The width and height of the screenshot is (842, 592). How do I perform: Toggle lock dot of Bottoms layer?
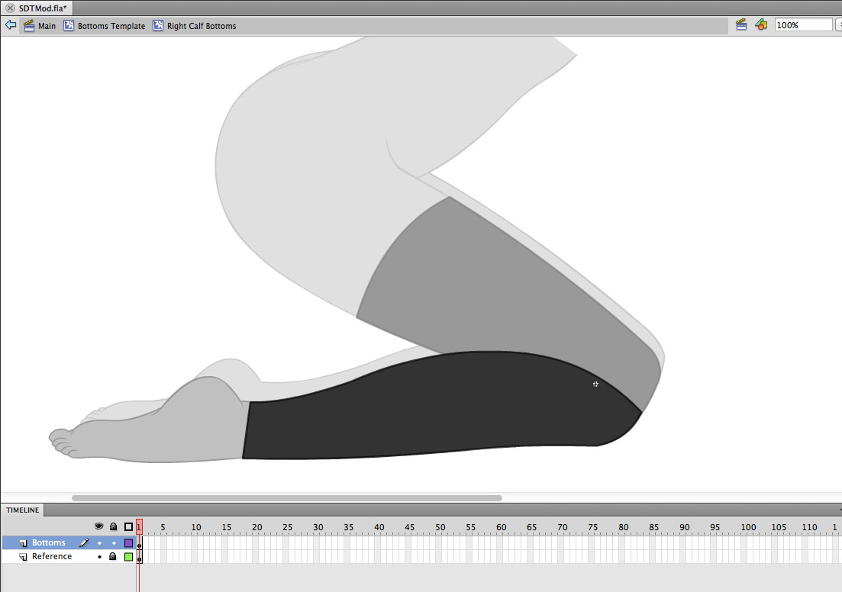click(114, 543)
